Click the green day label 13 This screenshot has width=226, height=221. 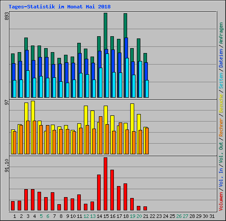[93, 216]
